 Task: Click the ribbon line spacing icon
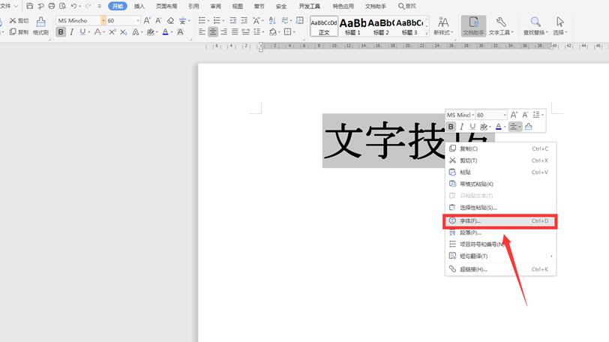[256, 31]
